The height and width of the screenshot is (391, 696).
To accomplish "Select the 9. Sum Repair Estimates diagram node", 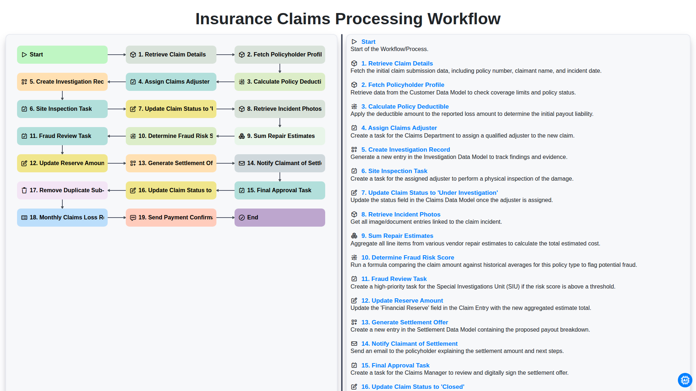I will 280,136.
